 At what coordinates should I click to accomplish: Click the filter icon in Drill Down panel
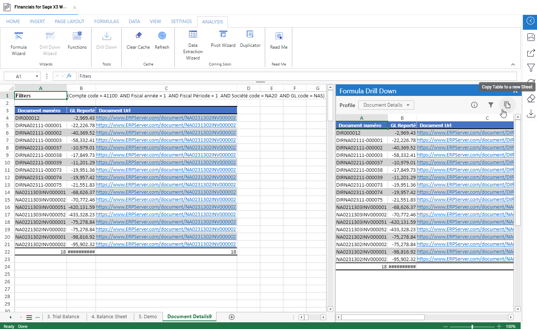[491, 105]
